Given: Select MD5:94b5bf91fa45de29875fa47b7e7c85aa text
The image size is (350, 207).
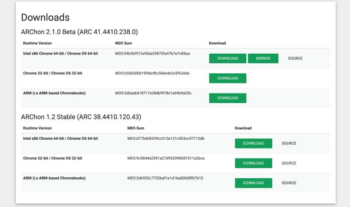Looking at the screenshot, I should [152, 53].
